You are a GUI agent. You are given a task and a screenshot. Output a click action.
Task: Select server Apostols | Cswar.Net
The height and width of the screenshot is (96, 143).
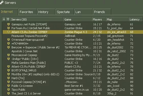24,51
